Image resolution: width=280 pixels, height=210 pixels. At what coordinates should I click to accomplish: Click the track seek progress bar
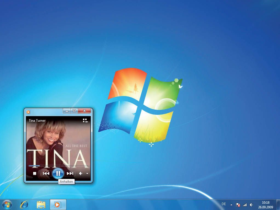point(58,166)
